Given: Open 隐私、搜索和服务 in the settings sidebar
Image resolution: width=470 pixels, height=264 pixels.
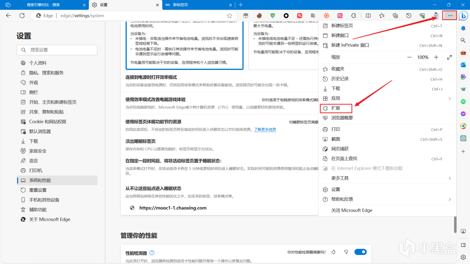Looking at the screenshot, I should [57, 73].
